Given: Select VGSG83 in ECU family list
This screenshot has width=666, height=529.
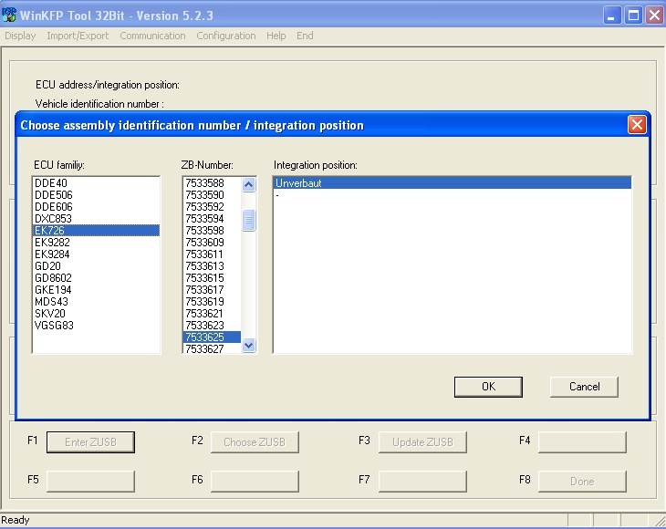Looking at the screenshot, I should coord(96,326).
